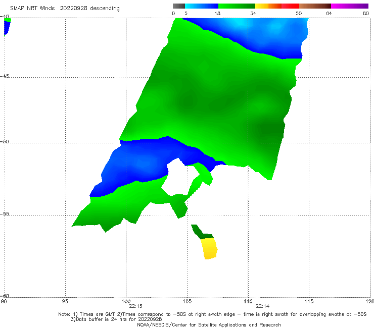Click the brown segment of the color bar
The width and height of the screenshot is (374, 328).
315,6
